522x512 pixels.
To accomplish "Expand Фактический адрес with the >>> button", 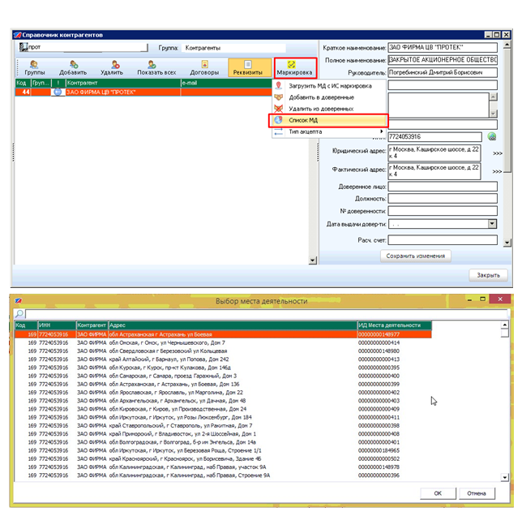I will [x=497, y=172].
